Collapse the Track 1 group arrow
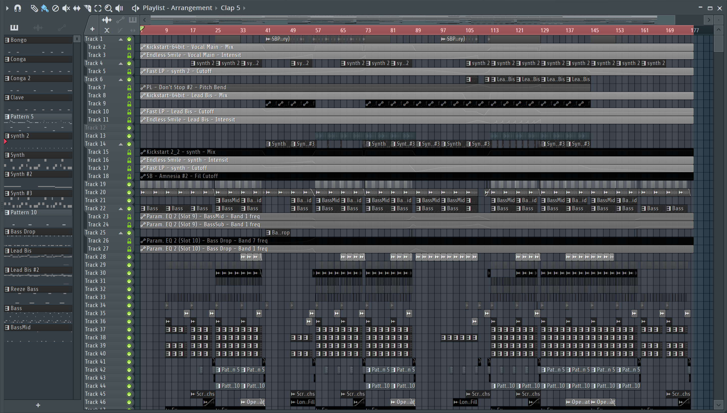 (121, 39)
